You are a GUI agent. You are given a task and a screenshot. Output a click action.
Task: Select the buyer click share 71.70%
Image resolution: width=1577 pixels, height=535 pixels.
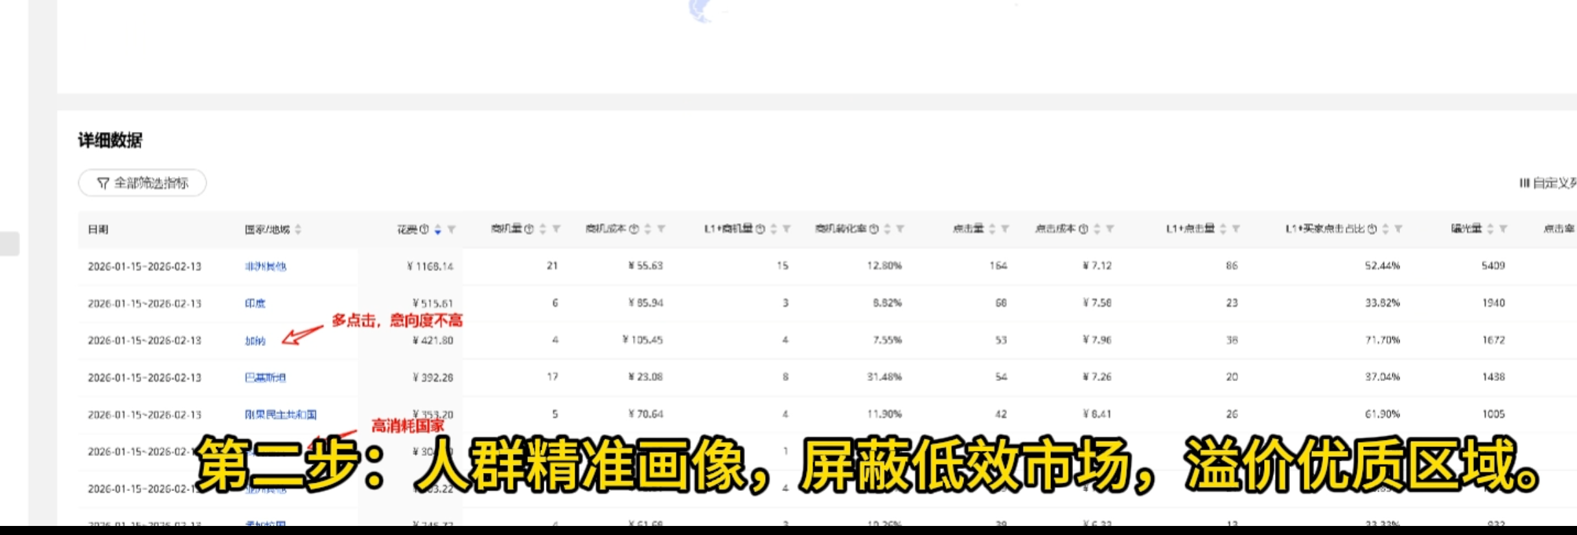pyautogui.click(x=1383, y=340)
